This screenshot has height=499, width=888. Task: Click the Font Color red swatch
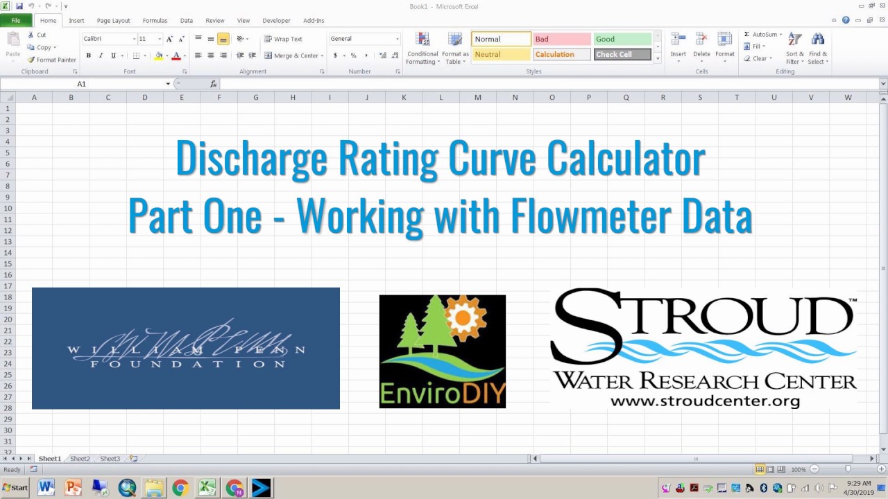[x=176, y=55]
